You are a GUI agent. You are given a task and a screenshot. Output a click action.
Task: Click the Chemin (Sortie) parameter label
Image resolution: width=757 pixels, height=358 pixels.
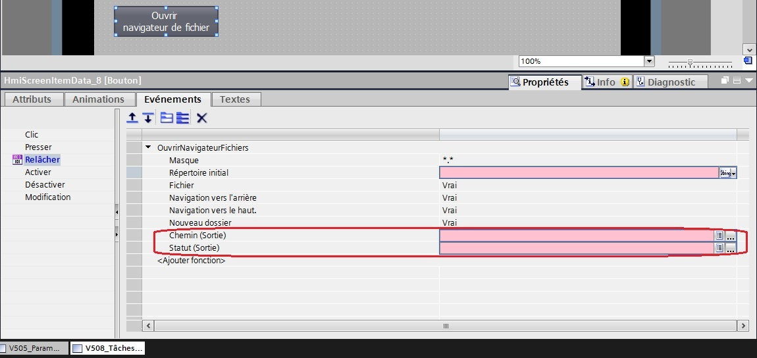pyautogui.click(x=197, y=236)
